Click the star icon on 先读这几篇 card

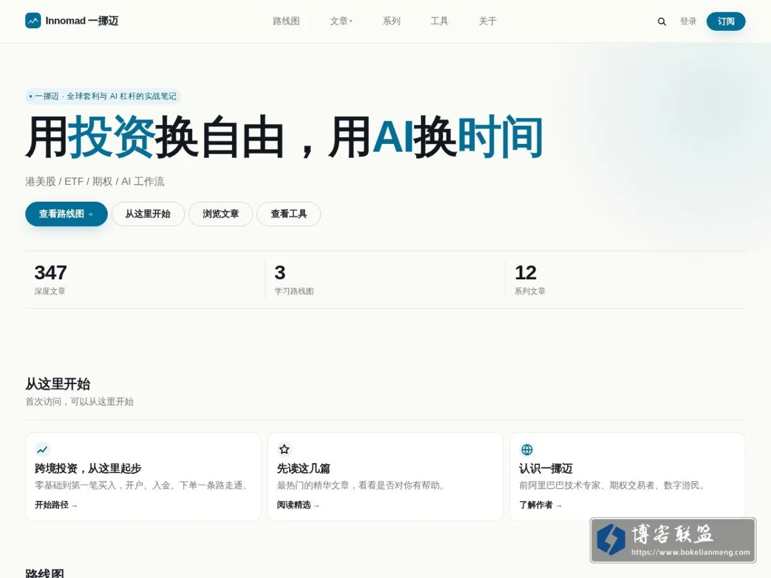[285, 450]
